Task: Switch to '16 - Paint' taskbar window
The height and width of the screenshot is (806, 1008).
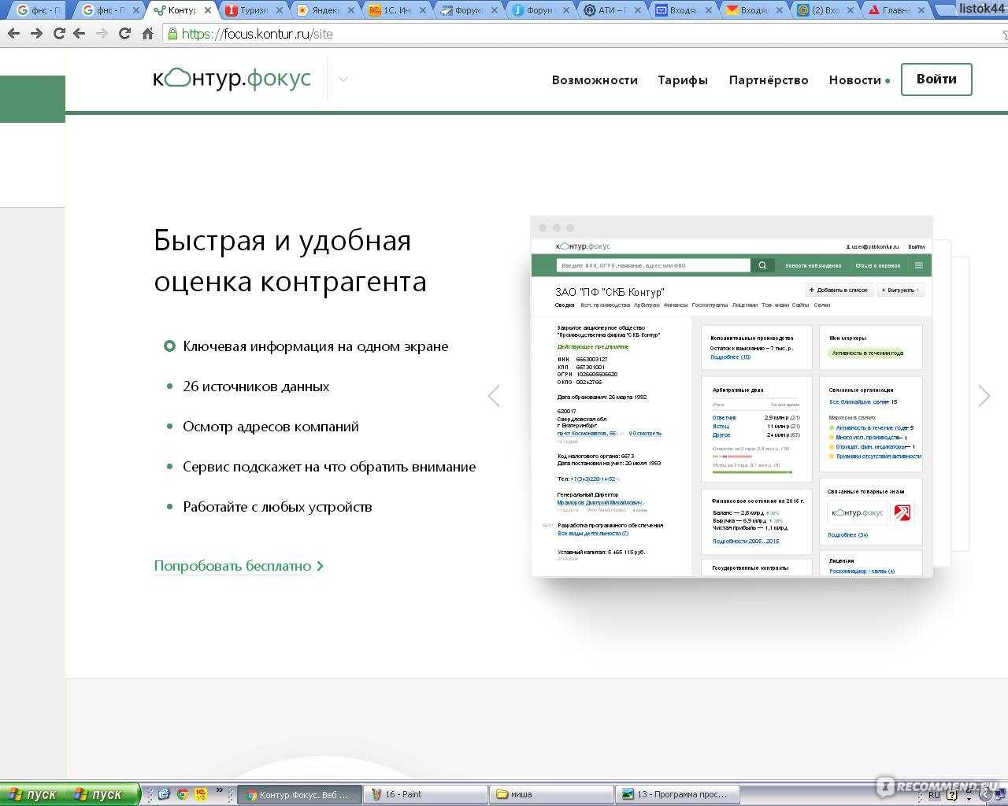Action: coord(425,794)
